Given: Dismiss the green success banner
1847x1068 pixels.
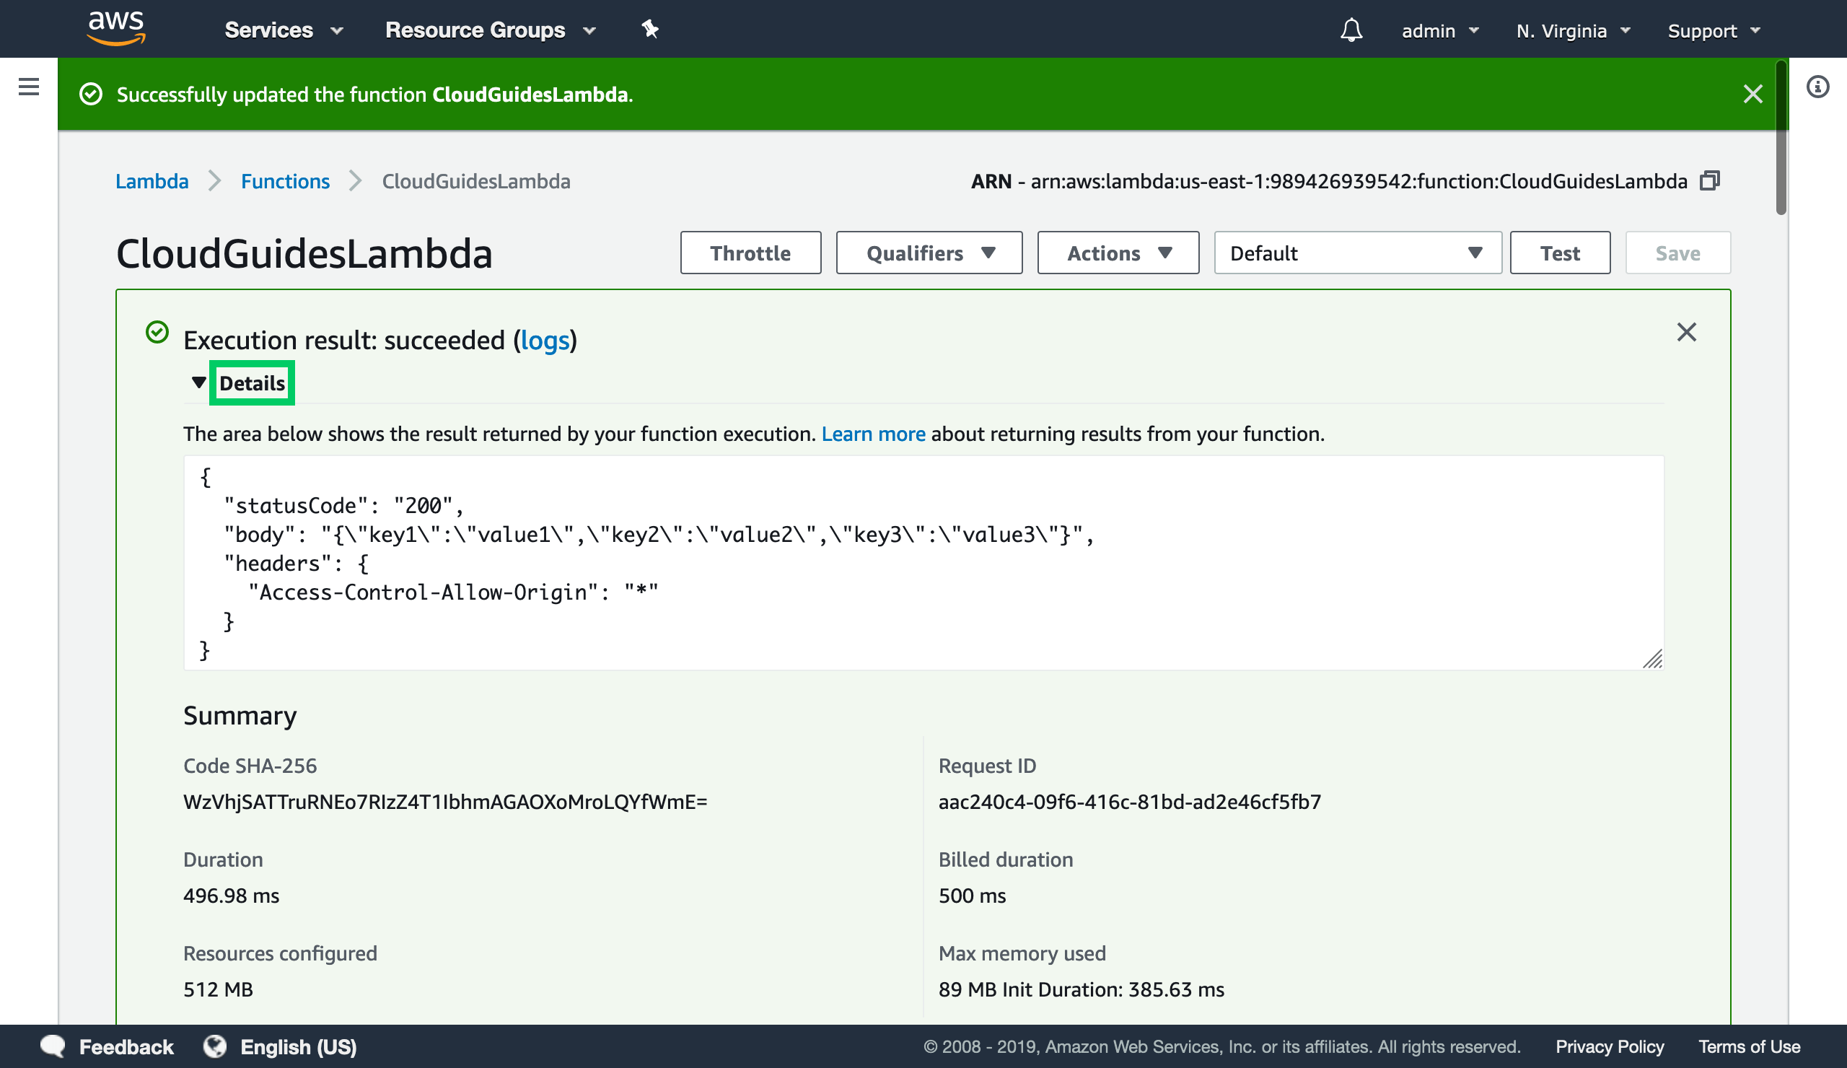Looking at the screenshot, I should tap(1752, 94).
